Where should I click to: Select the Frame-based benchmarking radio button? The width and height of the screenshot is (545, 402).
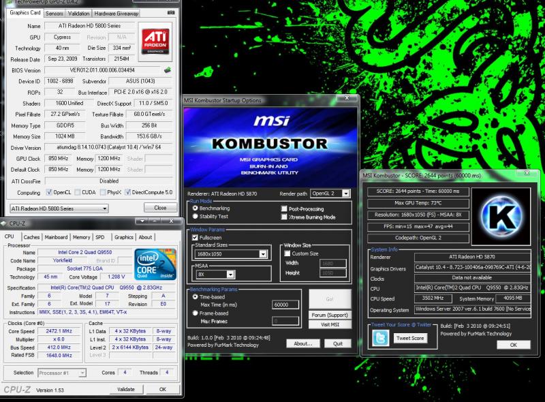[195, 313]
